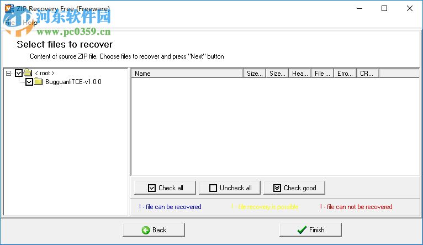This screenshot has width=423, height=245.
Task: Maximize the ZIP Recovery Free window
Action: (384, 8)
